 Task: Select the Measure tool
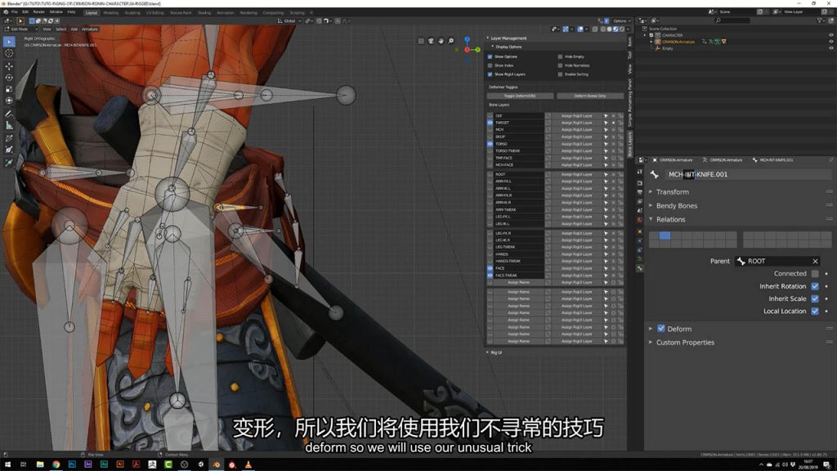[x=9, y=125]
